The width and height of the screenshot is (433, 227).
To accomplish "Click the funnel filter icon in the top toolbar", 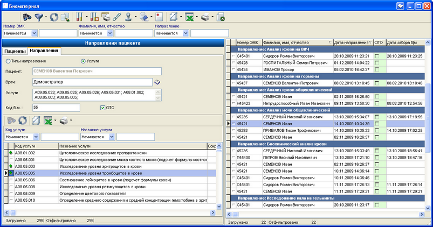I will [39, 17].
